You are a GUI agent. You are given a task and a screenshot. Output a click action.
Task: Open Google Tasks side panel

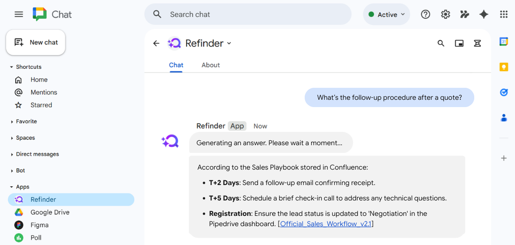(x=504, y=92)
